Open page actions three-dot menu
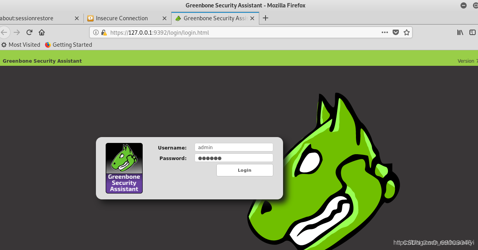 click(385, 32)
